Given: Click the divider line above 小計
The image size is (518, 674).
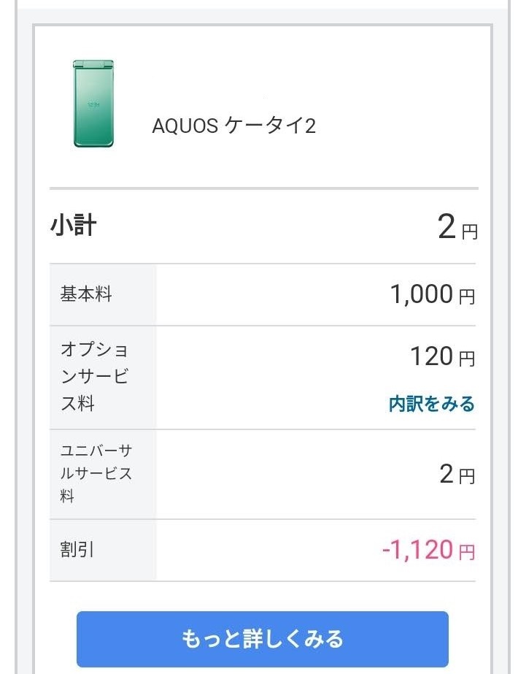Looking at the screenshot, I should tap(263, 188).
